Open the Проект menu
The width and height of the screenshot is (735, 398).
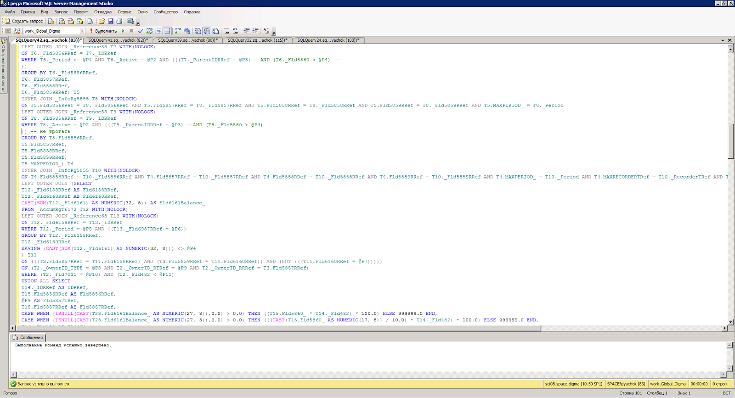click(x=81, y=12)
